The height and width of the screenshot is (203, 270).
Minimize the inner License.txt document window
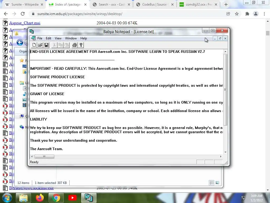215,39
